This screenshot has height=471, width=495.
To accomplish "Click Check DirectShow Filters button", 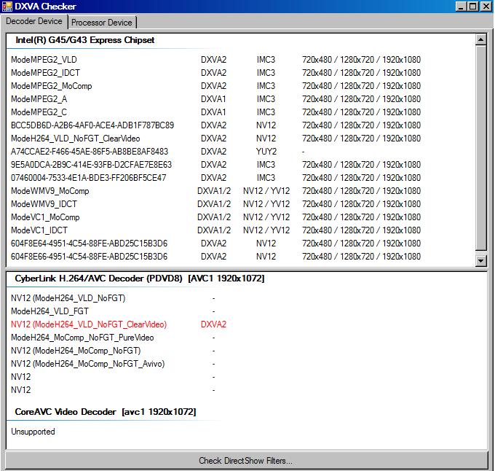I will (x=246, y=460).
